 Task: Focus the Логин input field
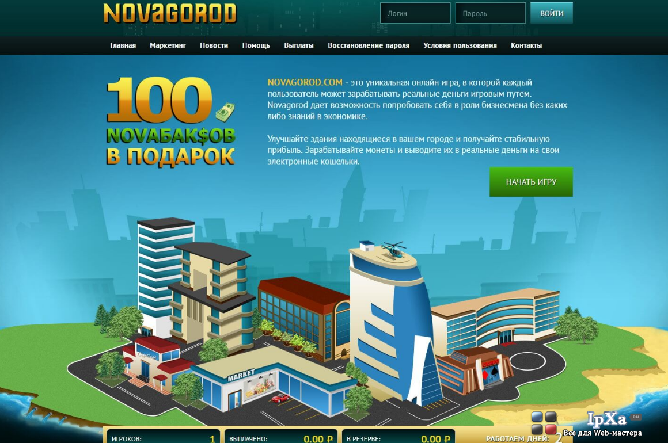pyautogui.click(x=415, y=13)
